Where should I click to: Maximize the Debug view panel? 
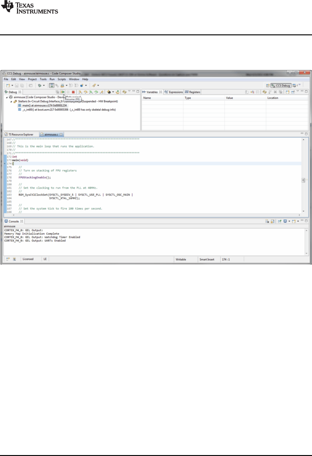pos(138,91)
